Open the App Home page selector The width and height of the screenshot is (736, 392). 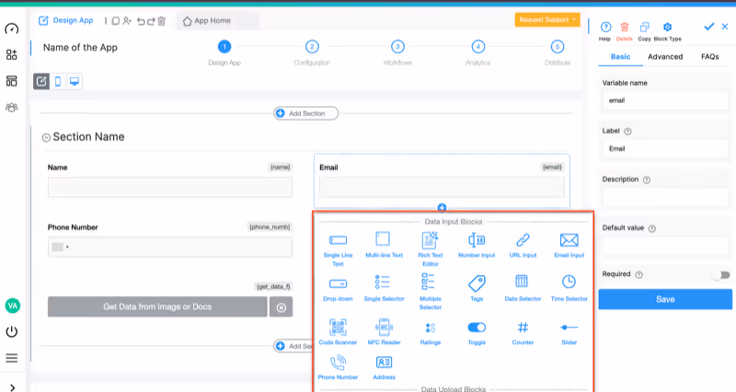[218, 20]
